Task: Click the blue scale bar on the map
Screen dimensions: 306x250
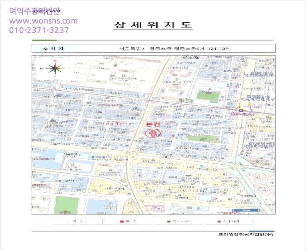Action: point(246,211)
